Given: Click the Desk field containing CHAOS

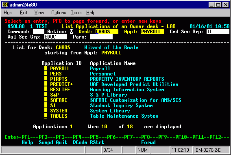Looking at the screenshot, I should pyautogui.click(x=107, y=31).
